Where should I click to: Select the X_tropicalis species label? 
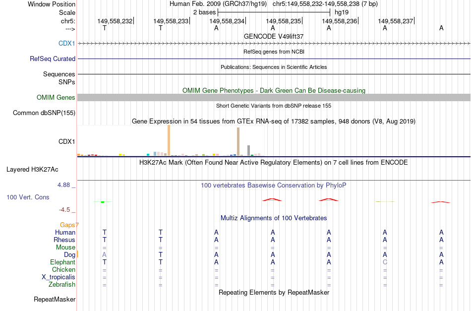[59, 277]
